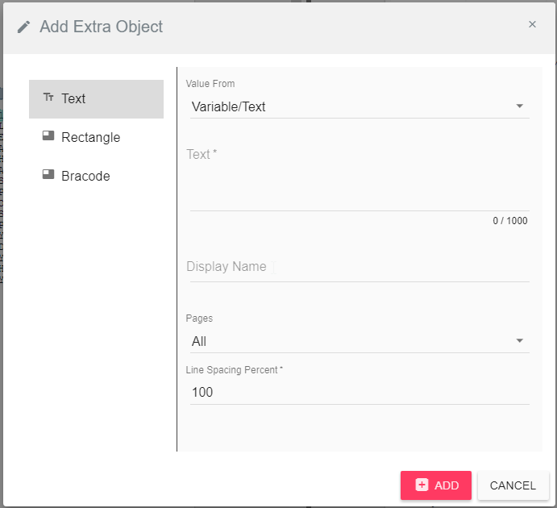Open the Pages selector showing All
Viewport: 557px width, 508px height.
(x=360, y=341)
